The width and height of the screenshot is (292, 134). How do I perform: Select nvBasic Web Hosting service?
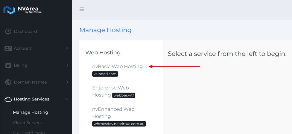[x=118, y=67]
